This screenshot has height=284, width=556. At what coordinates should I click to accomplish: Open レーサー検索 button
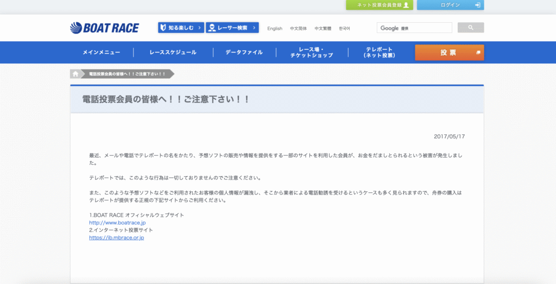[x=232, y=28]
